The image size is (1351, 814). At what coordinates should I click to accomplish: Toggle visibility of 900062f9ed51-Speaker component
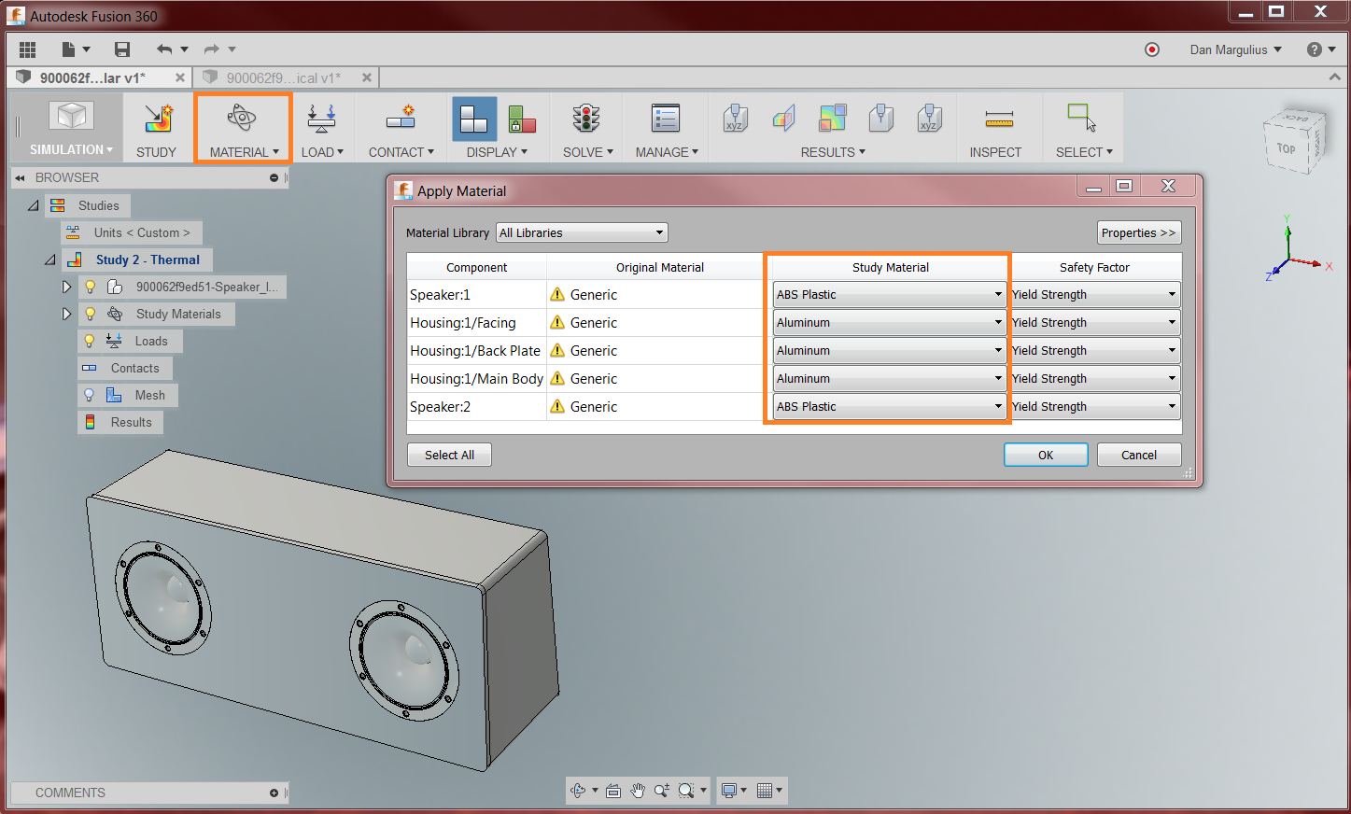pos(90,287)
